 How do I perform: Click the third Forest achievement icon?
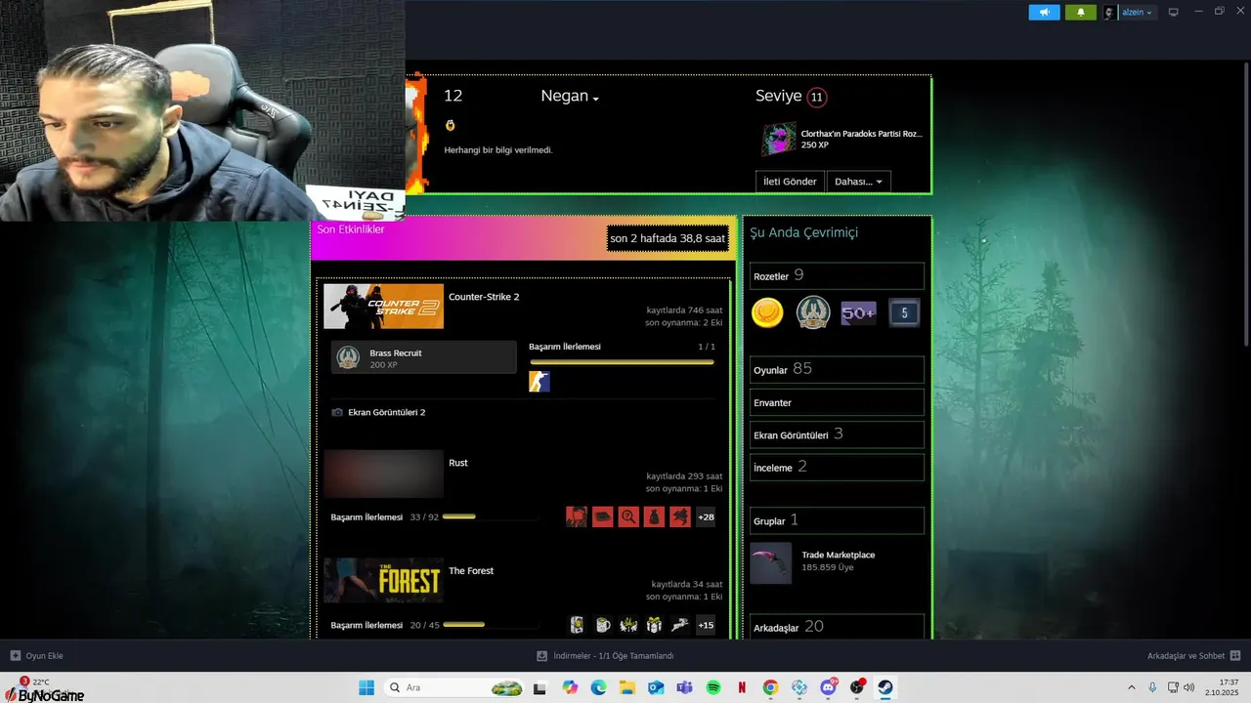[x=628, y=625]
